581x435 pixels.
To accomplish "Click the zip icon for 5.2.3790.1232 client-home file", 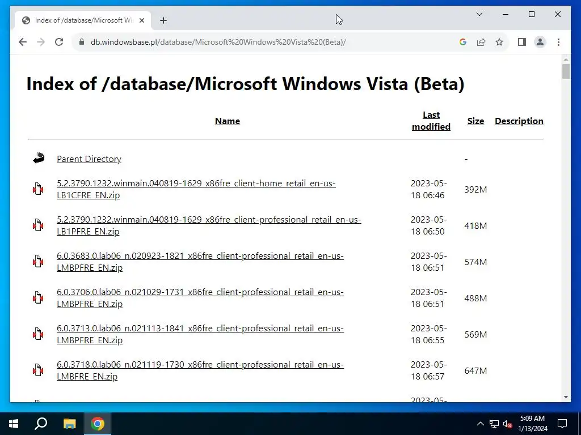I will tap(38, 189).
